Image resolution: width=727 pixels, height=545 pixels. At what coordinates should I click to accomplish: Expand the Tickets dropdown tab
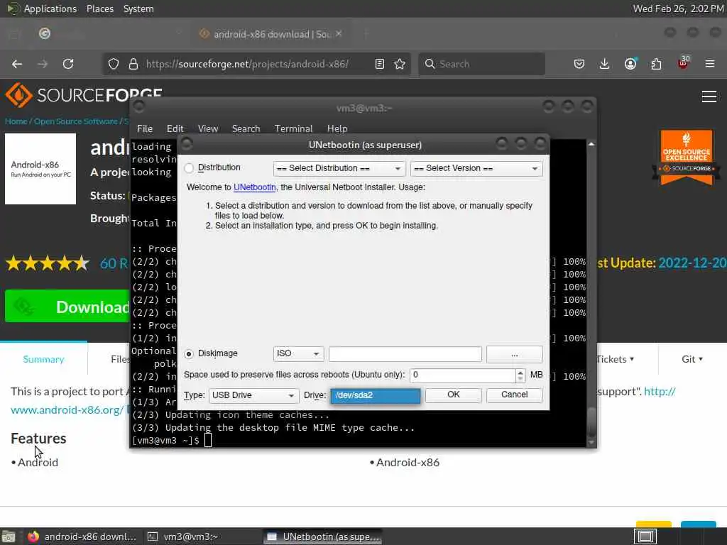[616, 359]
